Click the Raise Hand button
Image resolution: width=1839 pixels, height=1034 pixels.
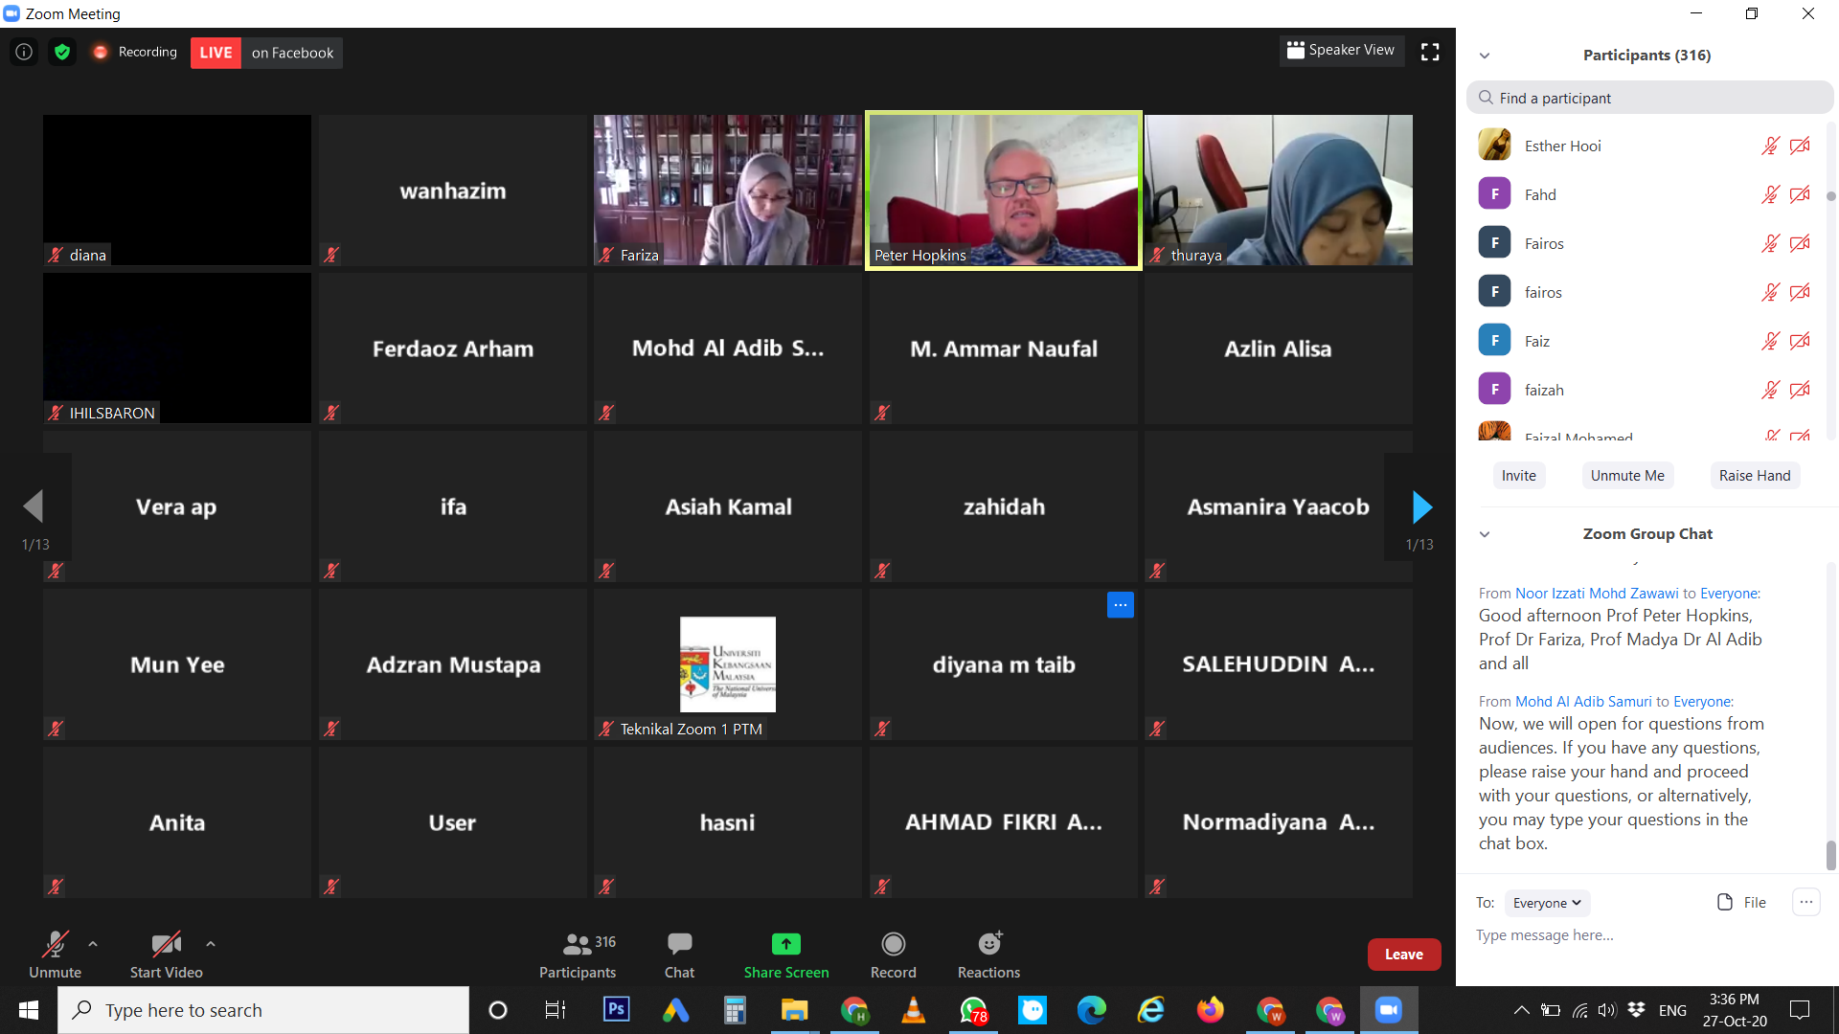pyautogui.click(x=1754, y=475)
